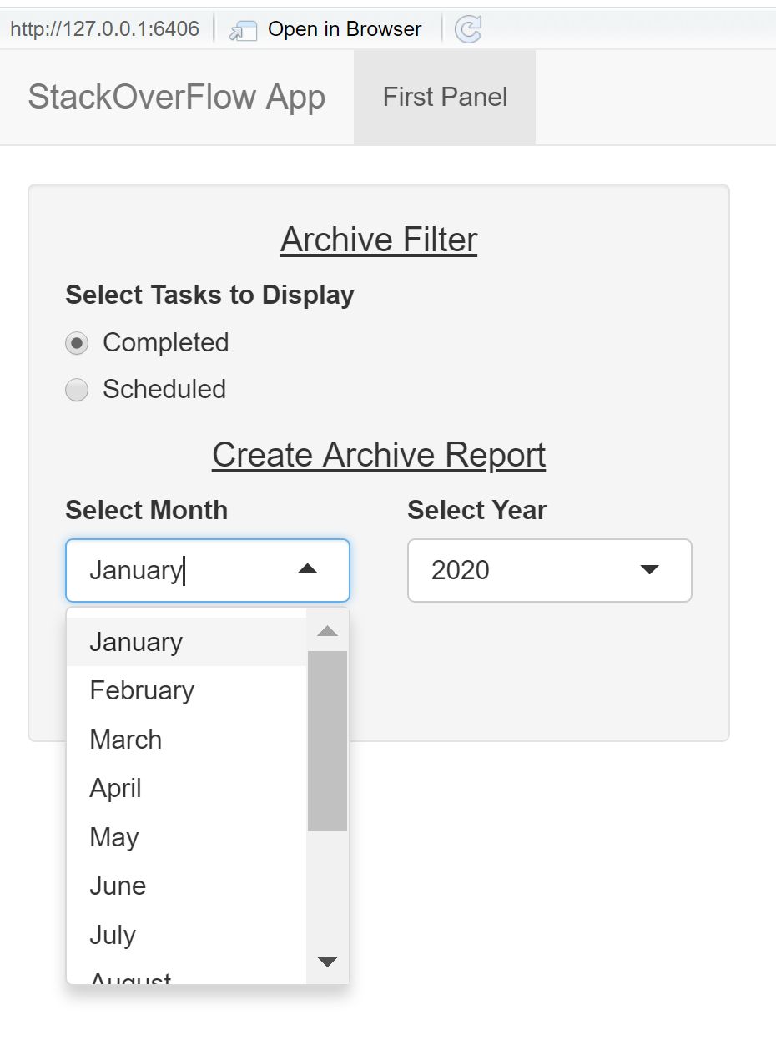Click the month list scrollbar thumb

(x=327, y=740)
